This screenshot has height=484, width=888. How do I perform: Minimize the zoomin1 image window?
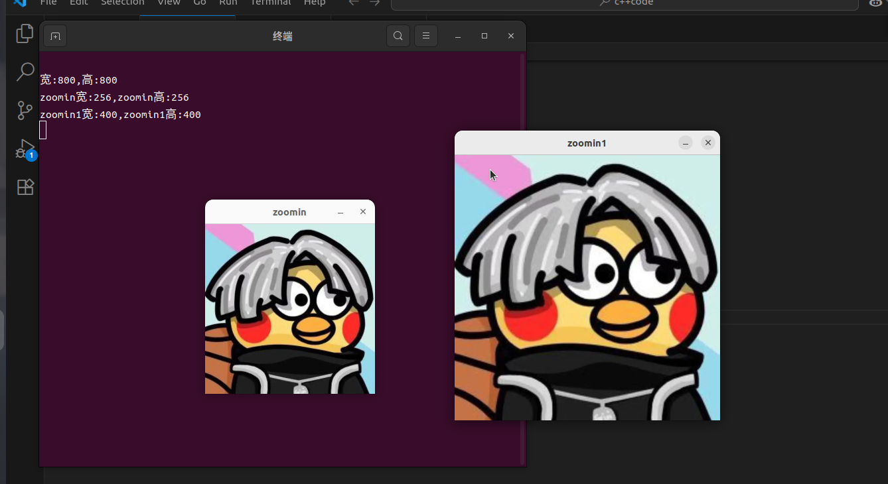(x=686, y=143)
